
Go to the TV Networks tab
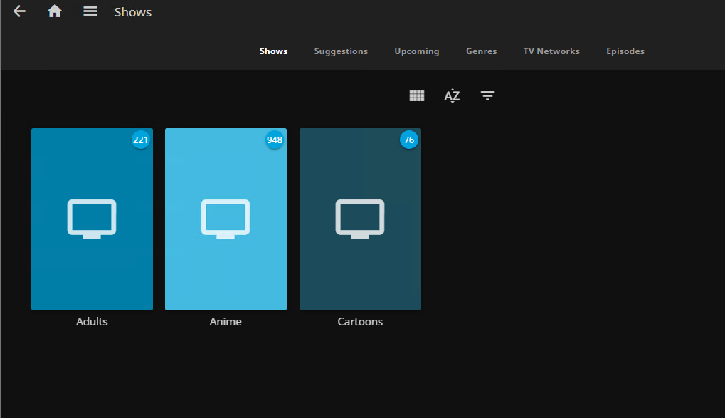551,51
